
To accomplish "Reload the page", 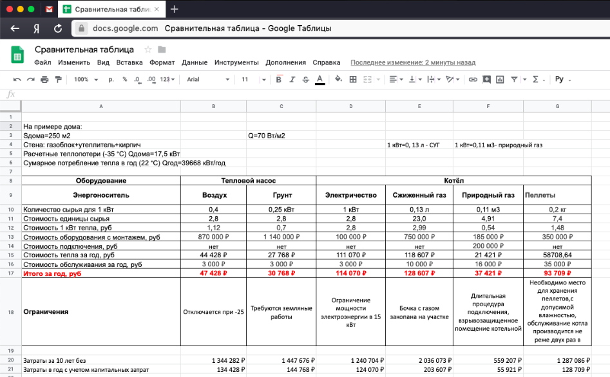I will tap(58, 28).
